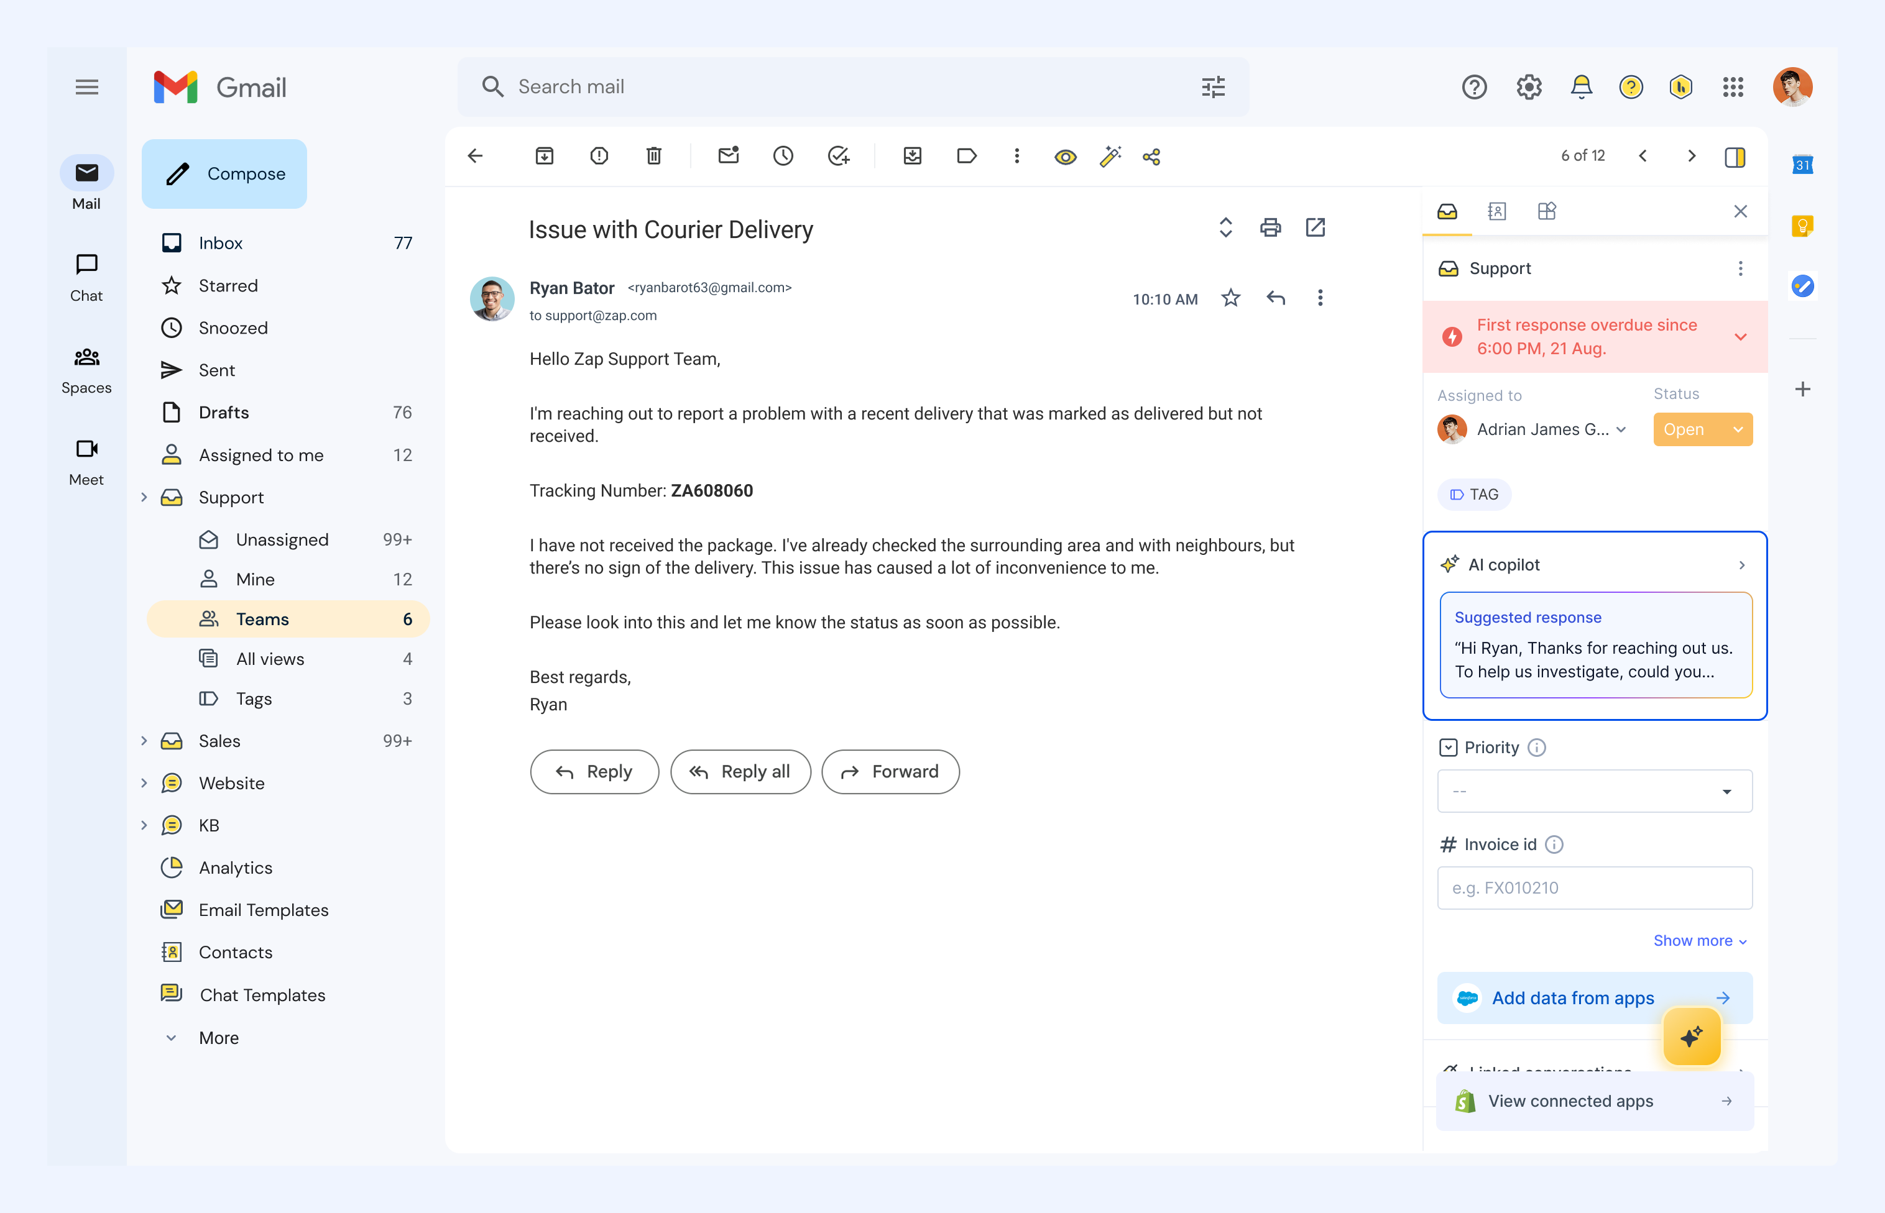Screen dimensions: 1885x1213
Task: Open the Google Tasks side panel icon
Action: click(1802, 285)
